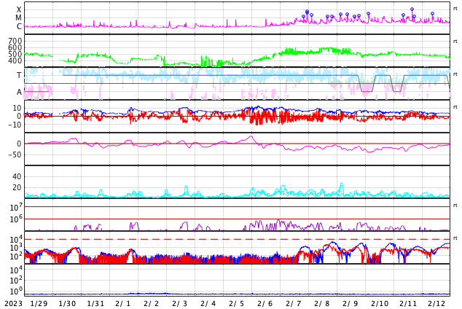Click the highest flare marker on 2/11

tap(412, 9)
